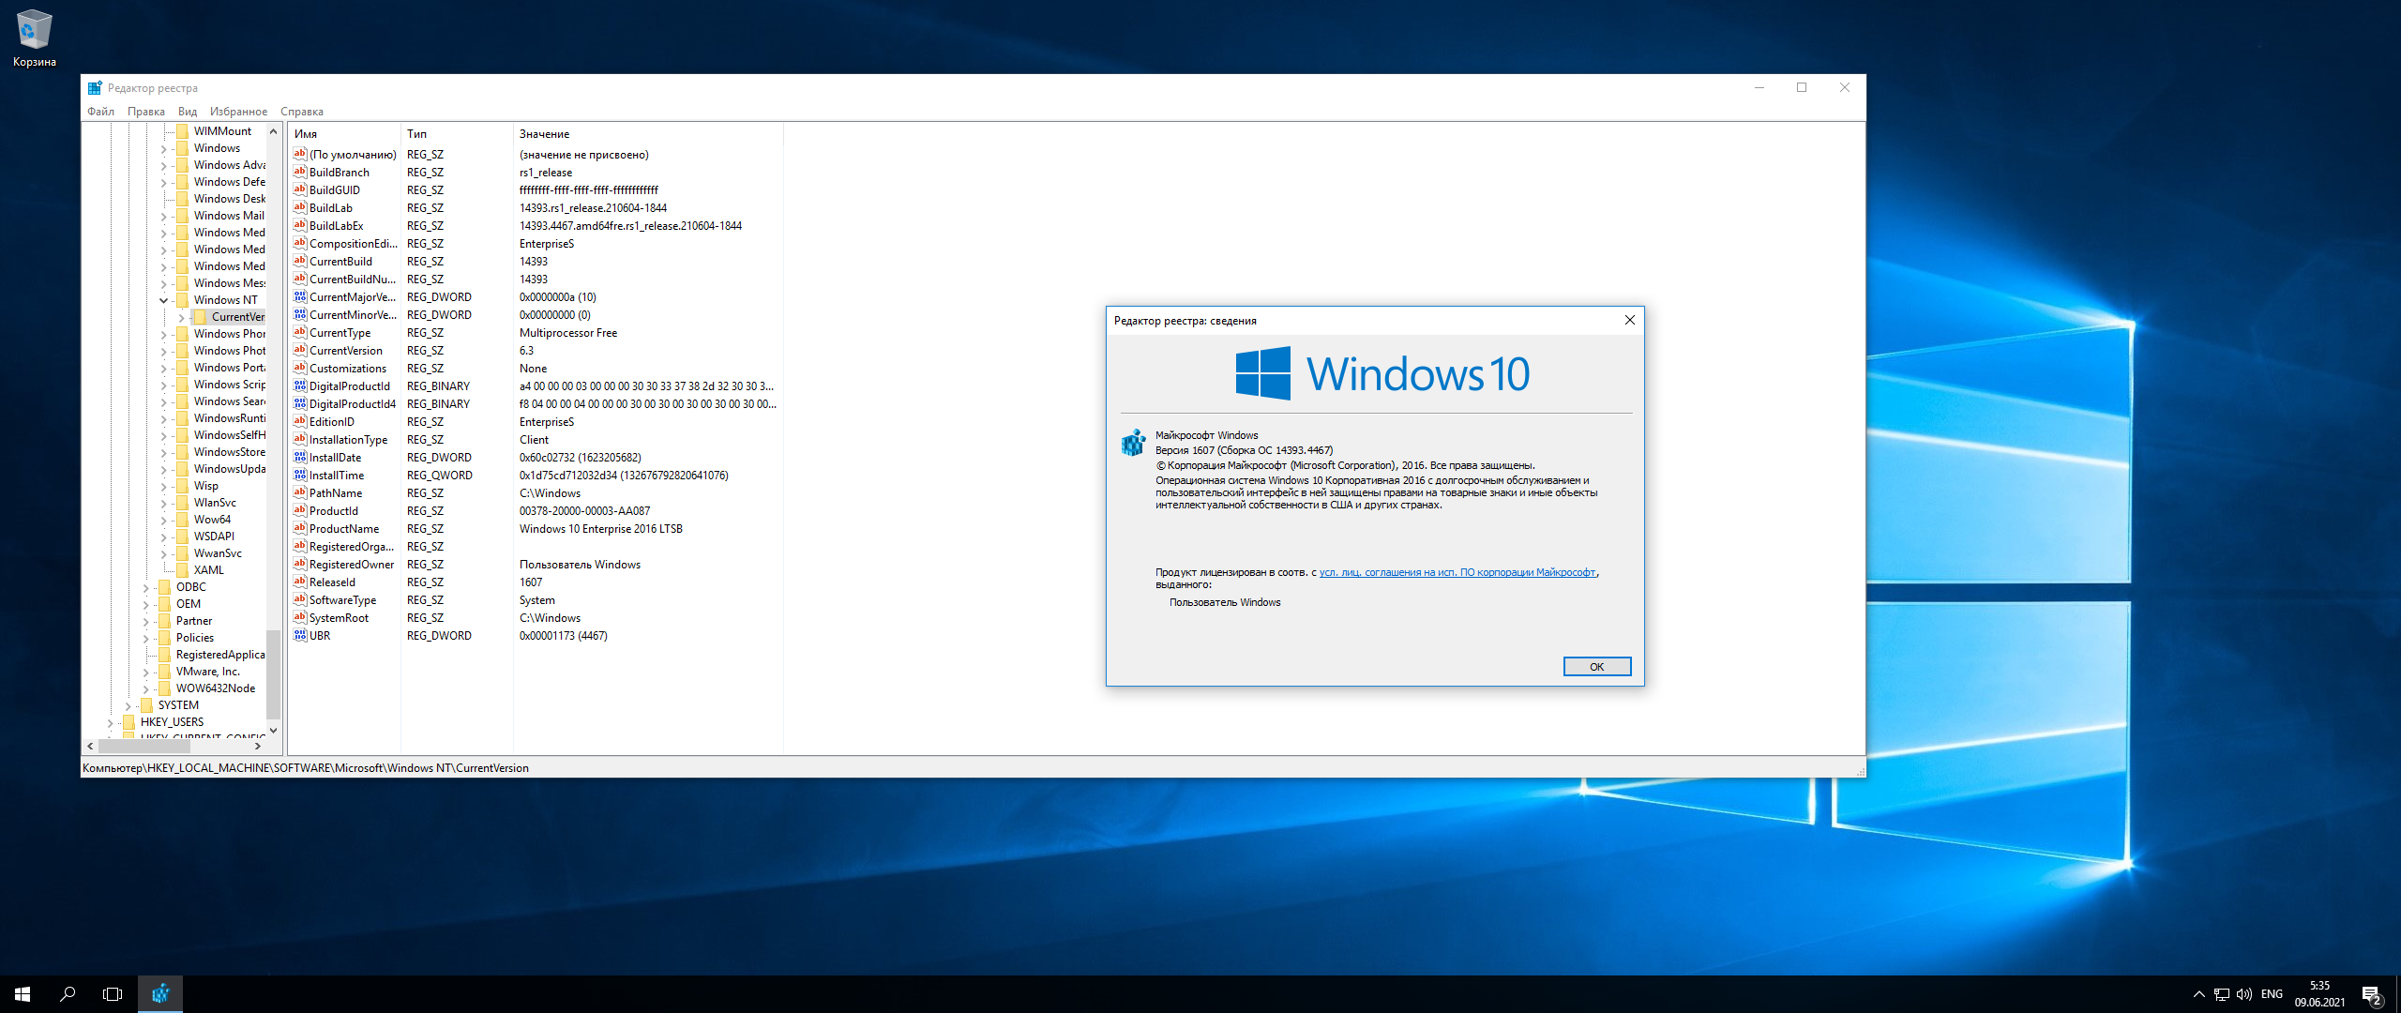Open the taskbar clock and date
Viewport: 2401px width, 1013px height.
(x=2319, y=994)
